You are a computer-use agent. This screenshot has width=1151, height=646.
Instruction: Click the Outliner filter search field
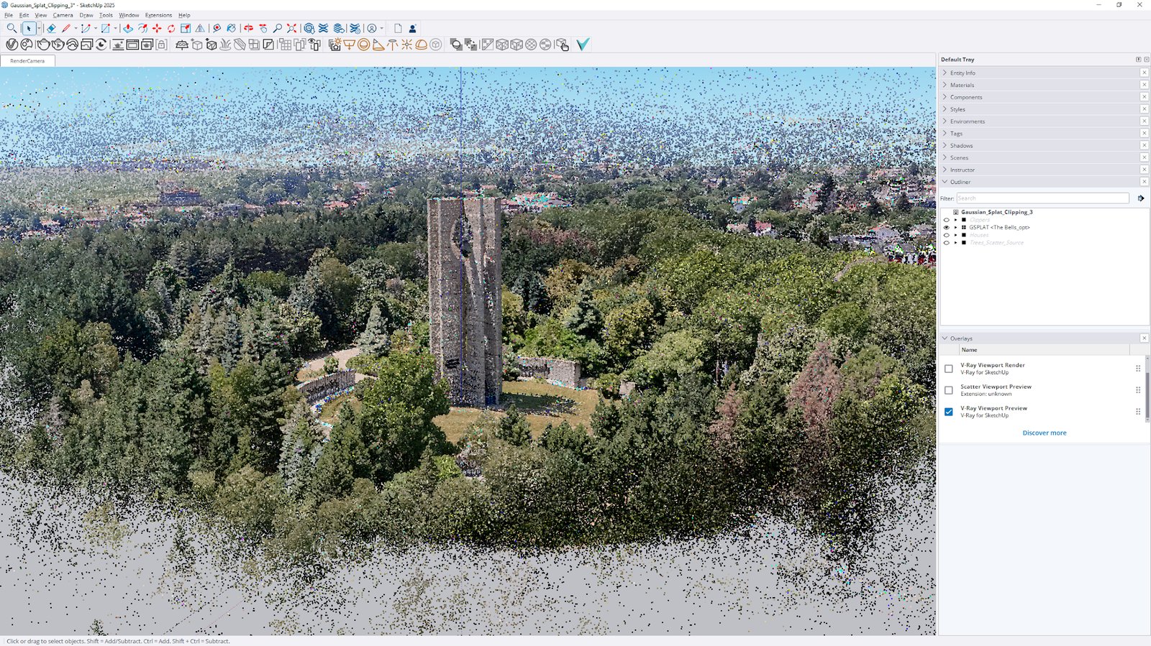coord(1042,198)
